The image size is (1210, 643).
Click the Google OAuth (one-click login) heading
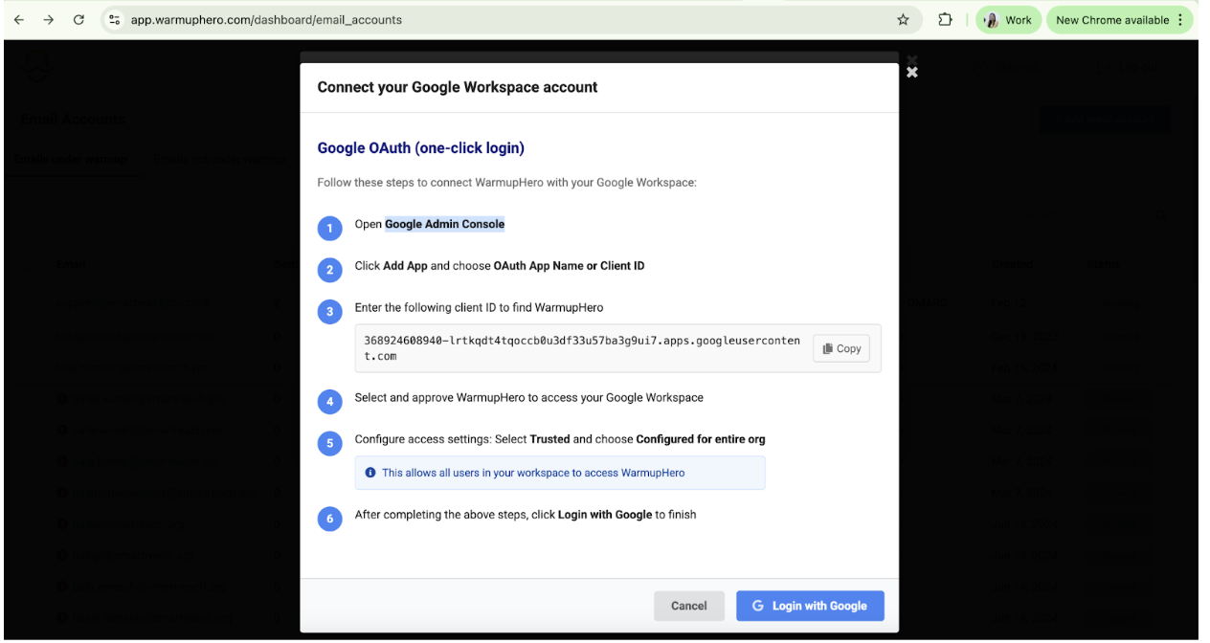click(x=420, y=148)
